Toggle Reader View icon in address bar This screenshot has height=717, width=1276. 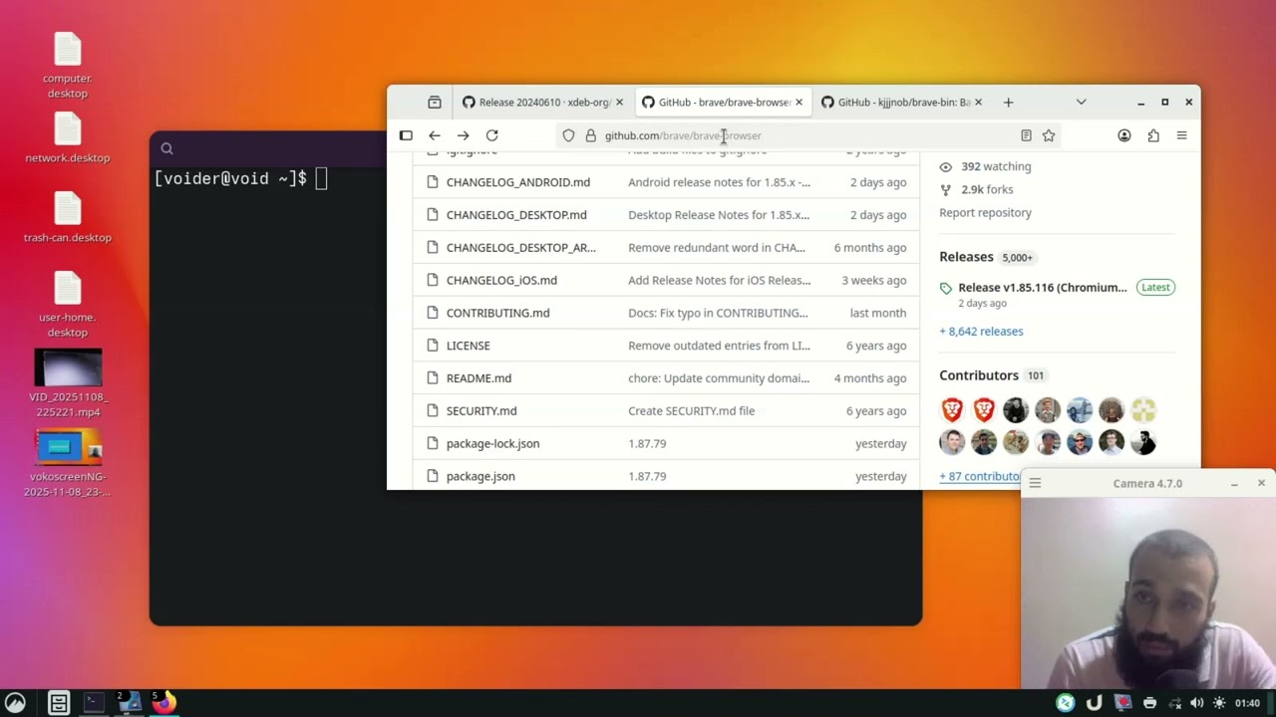click(x=1026, y=135)
